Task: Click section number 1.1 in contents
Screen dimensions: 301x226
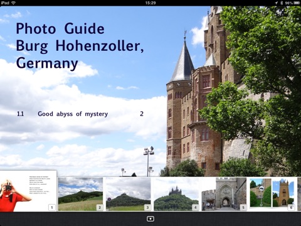Action: [20, 114]
